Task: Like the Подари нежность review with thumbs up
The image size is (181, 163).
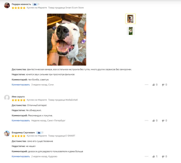Action: click(154, 85)
